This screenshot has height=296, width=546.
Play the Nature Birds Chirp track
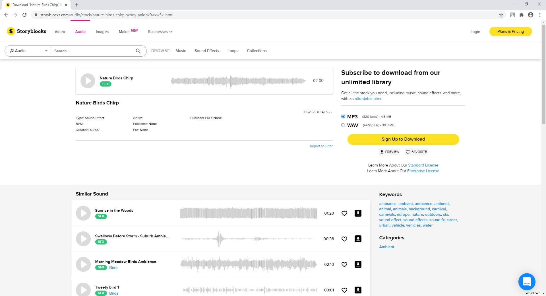coord(88,81)
